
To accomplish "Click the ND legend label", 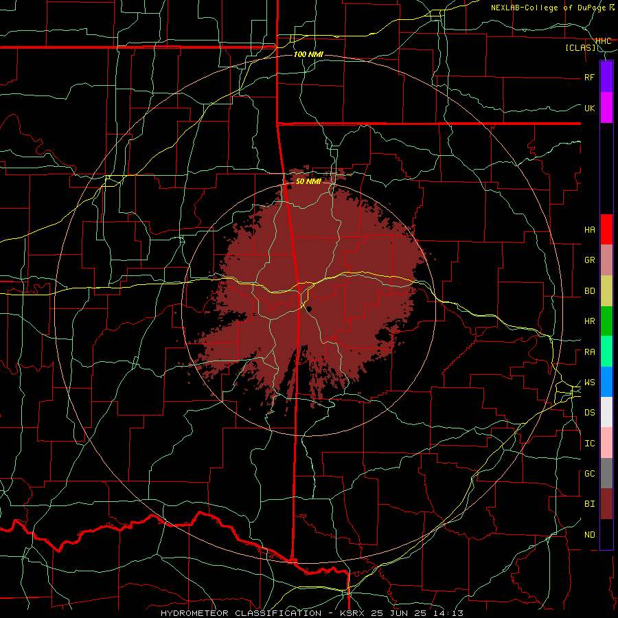I will click(x=589, y=535).
